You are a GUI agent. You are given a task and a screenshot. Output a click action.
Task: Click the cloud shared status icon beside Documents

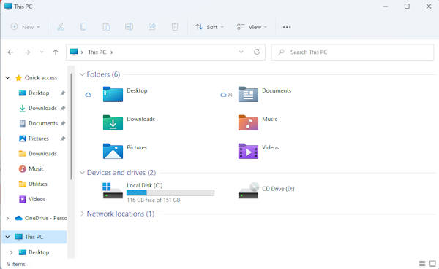(226, 95)
